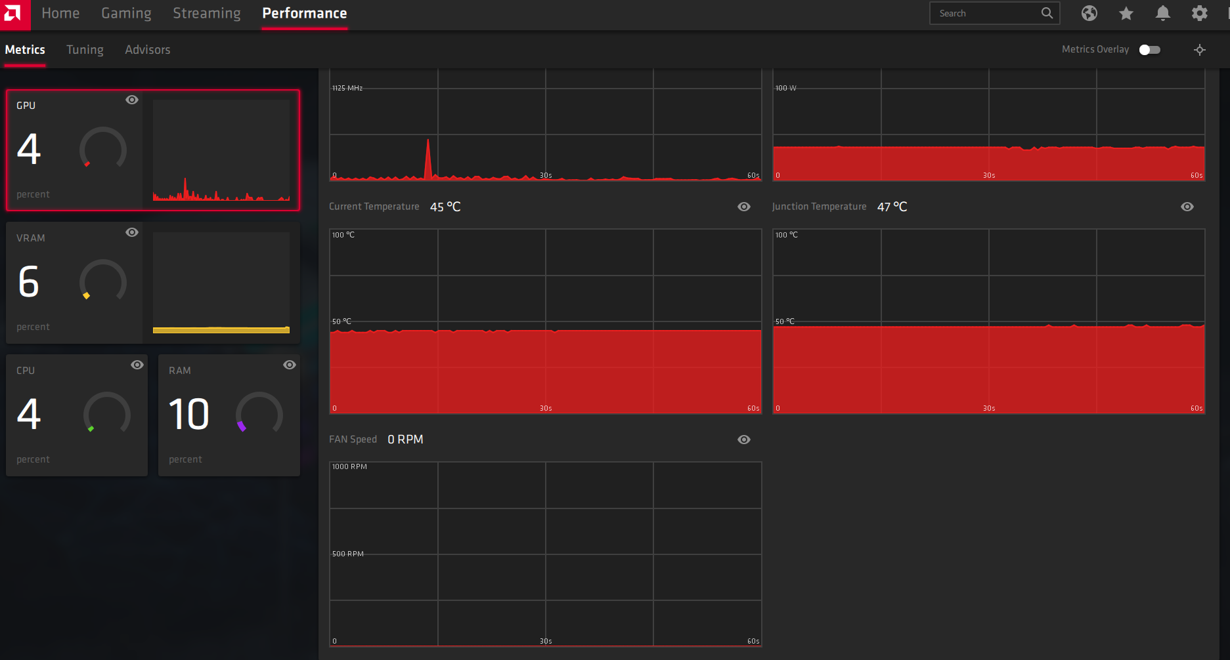
Task: Click the AMD logo icon
Action: (x=14, y=14)
